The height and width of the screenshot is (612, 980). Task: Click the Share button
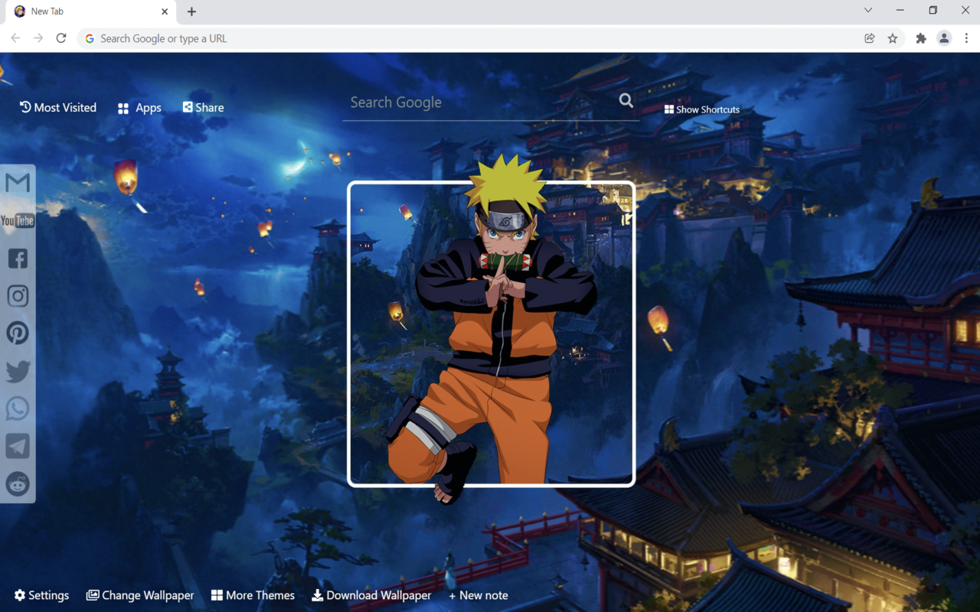pos(203,108)
